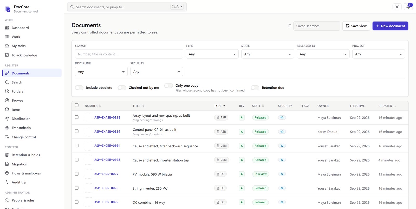Viewport: 416px width, 209px height.
Task: Toggle the light/dark theme sun icon
Action: [397, 7]
